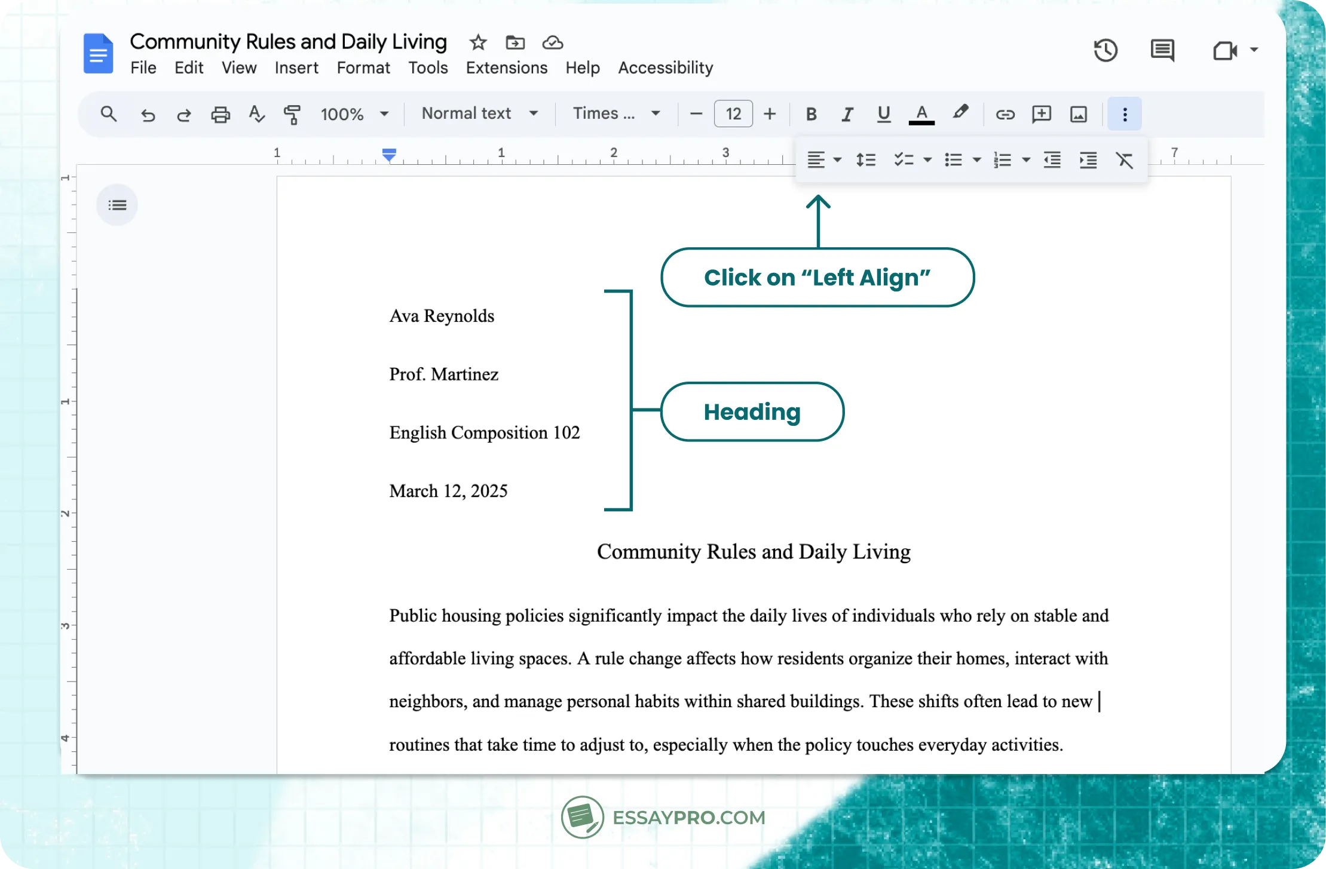Insert a link using the link icon
This screenshot has width=1326, height=869.
coord(1005,114)
